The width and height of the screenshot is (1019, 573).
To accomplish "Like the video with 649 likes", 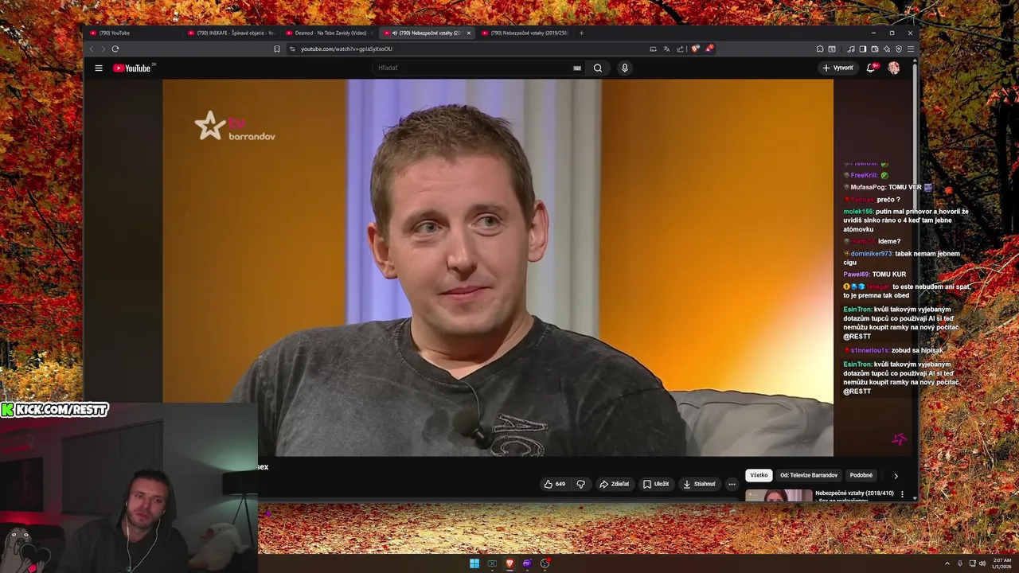I will (555, 484).
